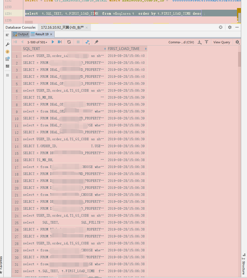
Task: Click the 'select t.SQL_TEXT, t.FIRST_LOAD_TIME' cell in row 32
Action: 64,271
